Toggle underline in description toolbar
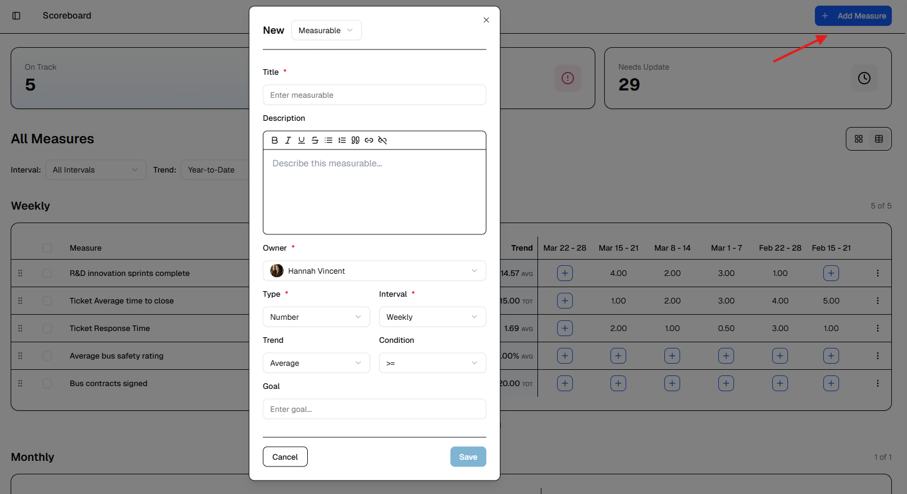Image resolution: width=907 pixels, height=494 pixels. click(x=302, y=141)
